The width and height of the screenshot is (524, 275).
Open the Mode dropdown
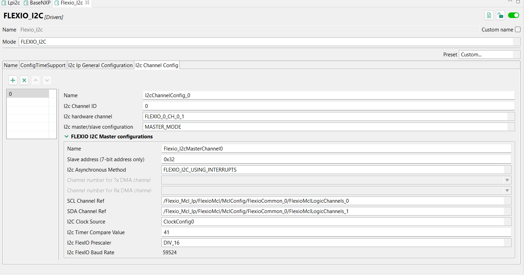(516, 42)
